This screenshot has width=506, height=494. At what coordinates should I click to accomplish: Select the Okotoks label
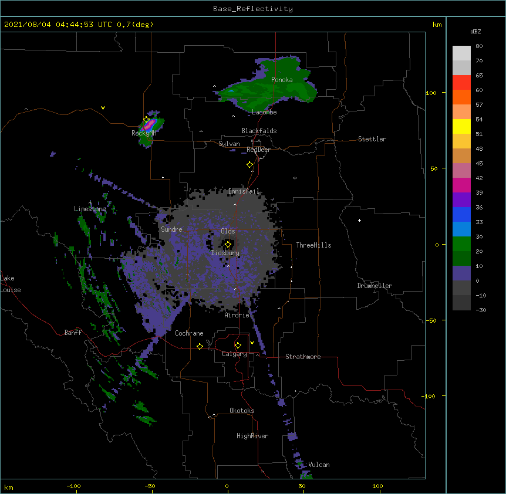(242, 411)
